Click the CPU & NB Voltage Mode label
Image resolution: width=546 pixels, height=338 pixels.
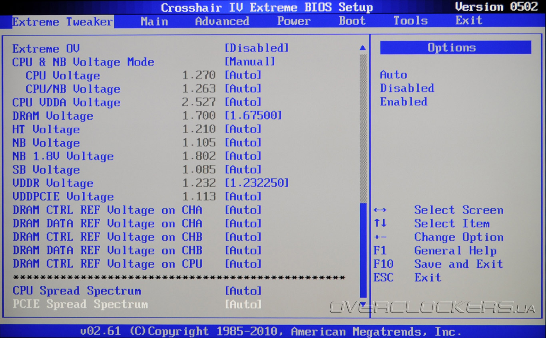coord(83,62)
